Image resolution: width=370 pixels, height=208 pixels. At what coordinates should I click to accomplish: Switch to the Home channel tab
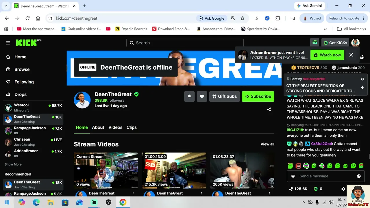click(x=82, y=127)
